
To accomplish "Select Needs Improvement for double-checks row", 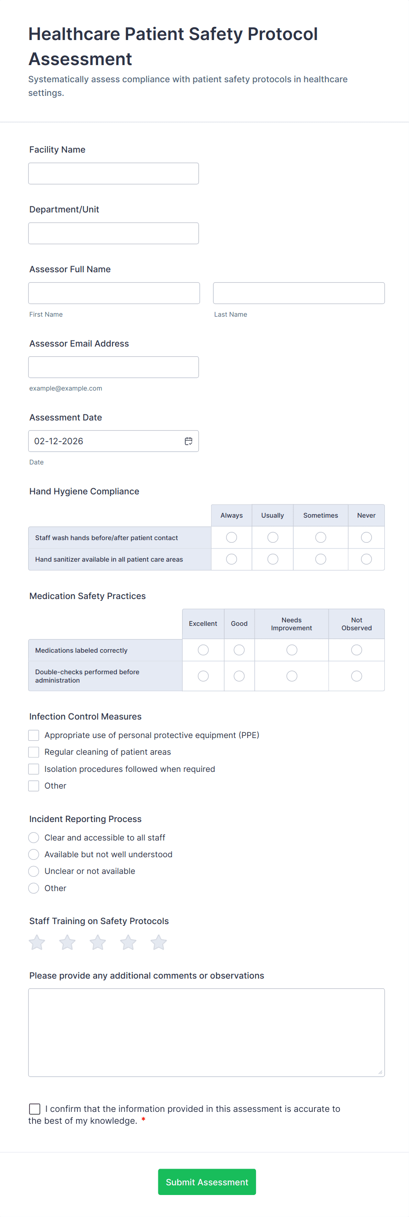I will click(x=292, y=676).
